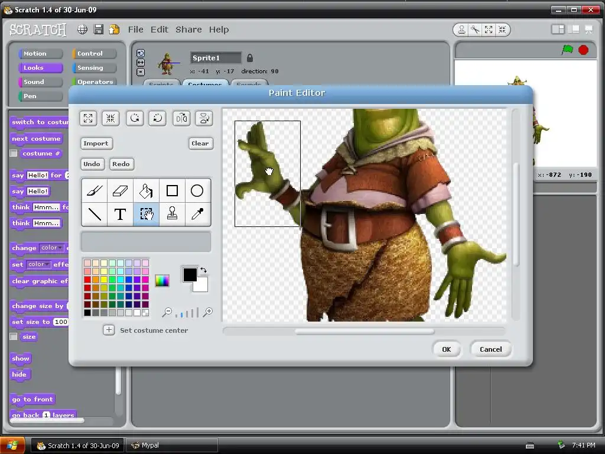The height and width of the screenshot is (454, 605).
Task: Select the shrink sprite toolbar icon
Action: click(x=502, y=30)
